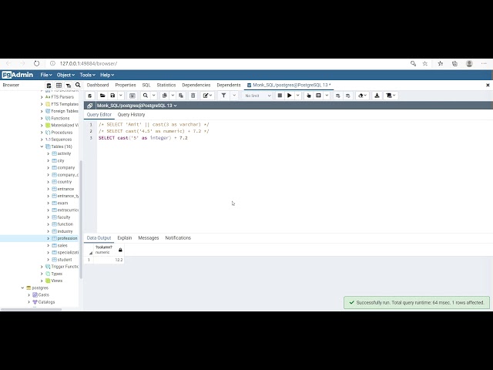Open the clear eraser dropdown icon

click(x=363, y=96)
